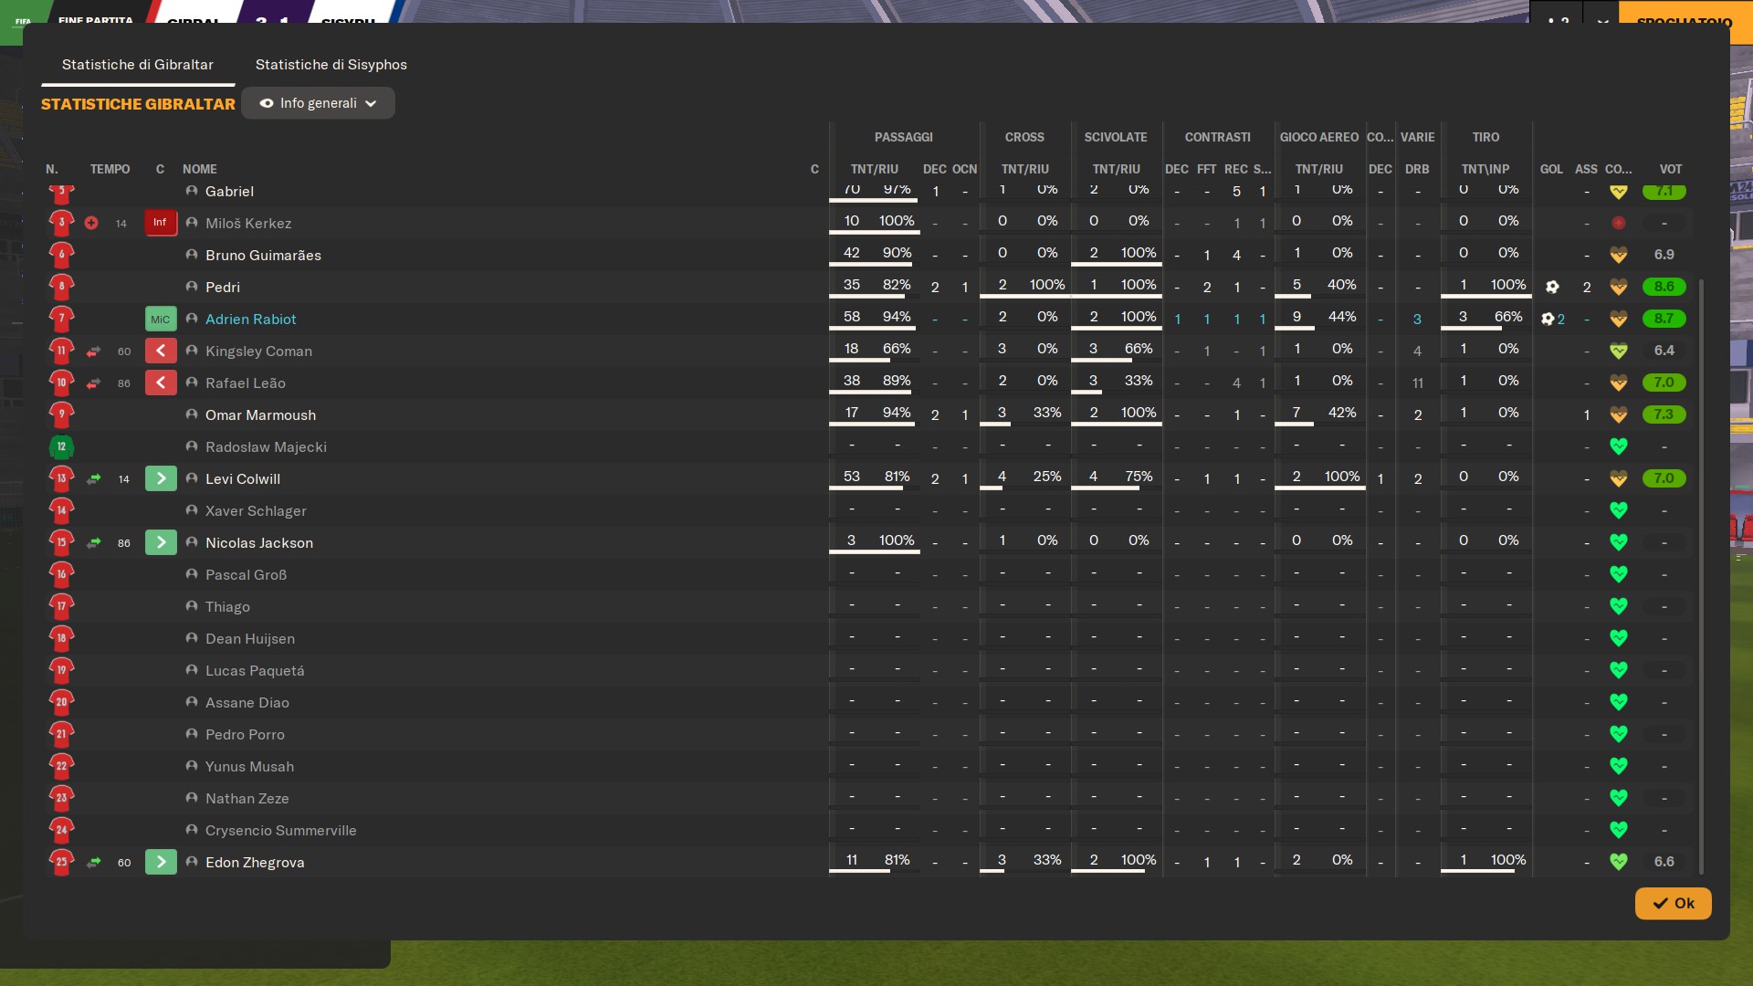Click the GIOCO AEREO group header
The image size is (1753, 986).
pos(1319,137)
